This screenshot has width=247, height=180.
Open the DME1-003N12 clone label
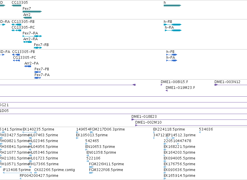point(227,82)
